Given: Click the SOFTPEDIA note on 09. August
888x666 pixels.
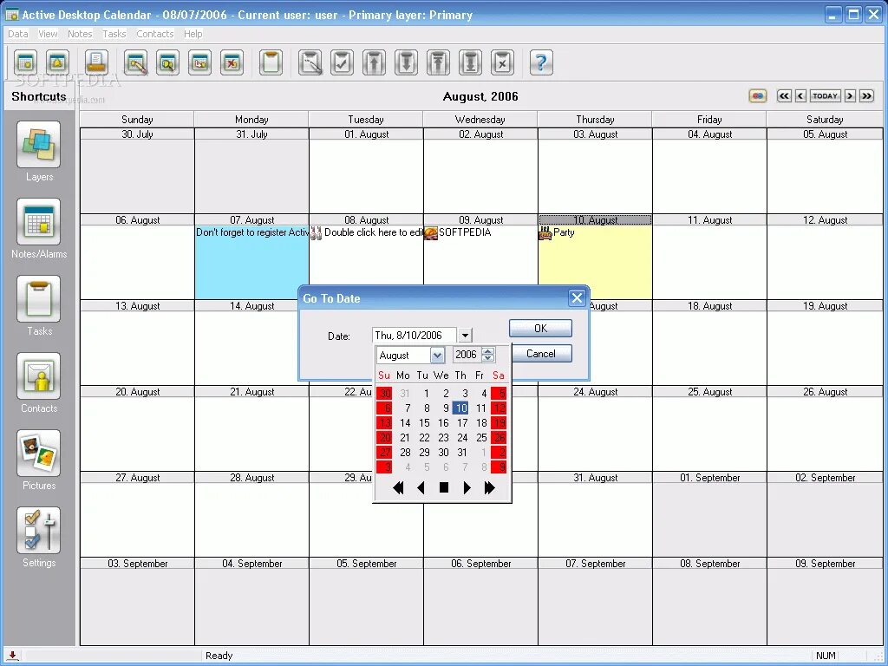Looking at the screenshot, I should pos(465,232).
